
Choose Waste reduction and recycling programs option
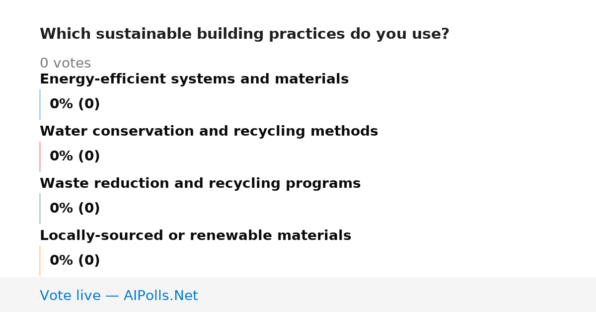click(x=200, y=184)
